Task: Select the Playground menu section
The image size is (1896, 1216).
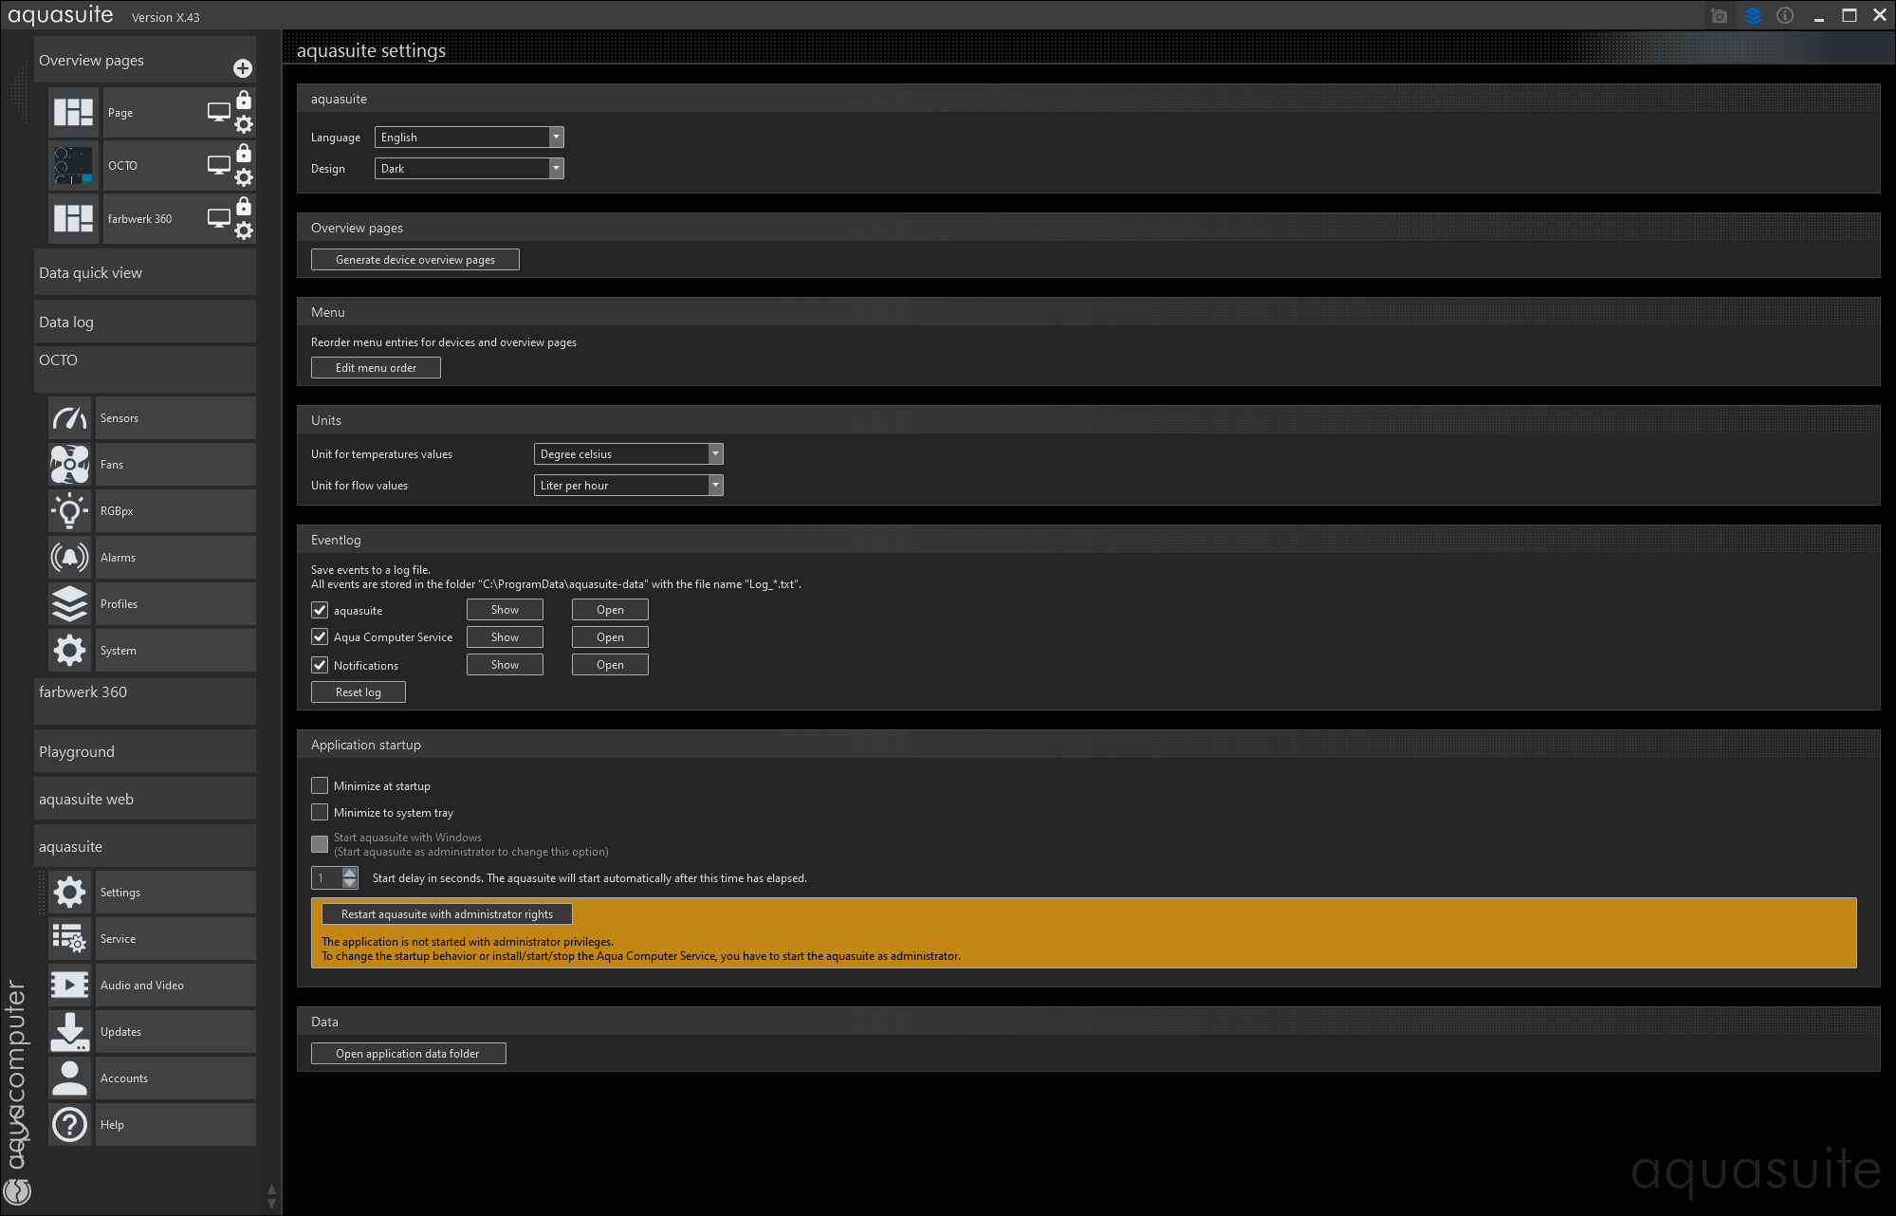Action: point(144,752)
